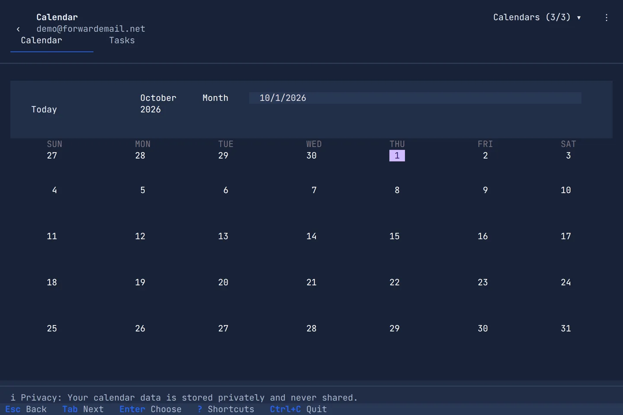Select Saturday October 3
623x415 pixels.
pos(568,156)
